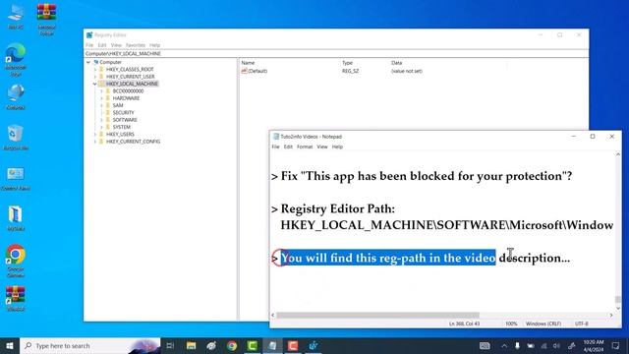Image resolution: width=629 pixels, height=354 pixels.
Task: Expand HKEY_CLASSES_ROOT in the registry tree
Action: (95, 70)
